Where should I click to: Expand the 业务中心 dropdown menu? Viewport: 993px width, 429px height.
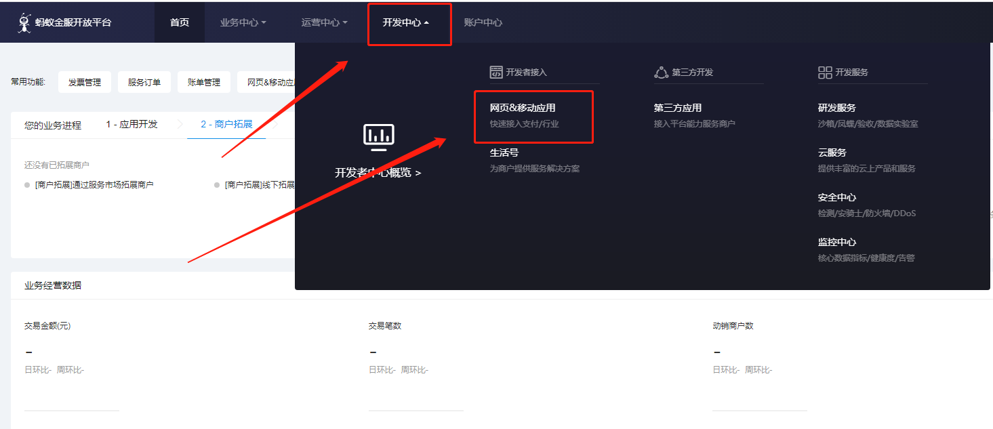click(243, 22)
